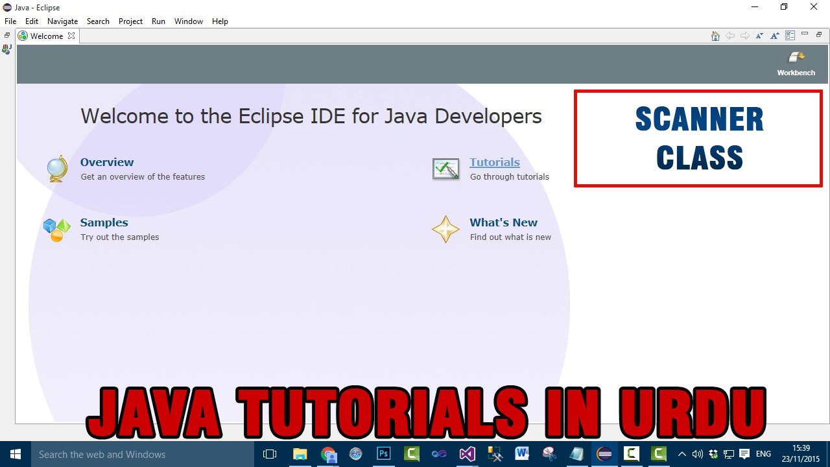
Task: Minimize the Welcome view panel
Action: tap(805, 34)
